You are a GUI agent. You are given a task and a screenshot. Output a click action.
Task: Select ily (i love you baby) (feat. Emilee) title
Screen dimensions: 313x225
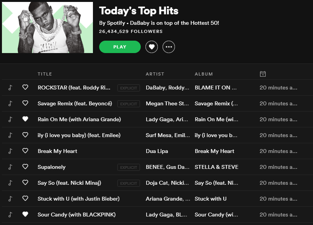[79, 136]
